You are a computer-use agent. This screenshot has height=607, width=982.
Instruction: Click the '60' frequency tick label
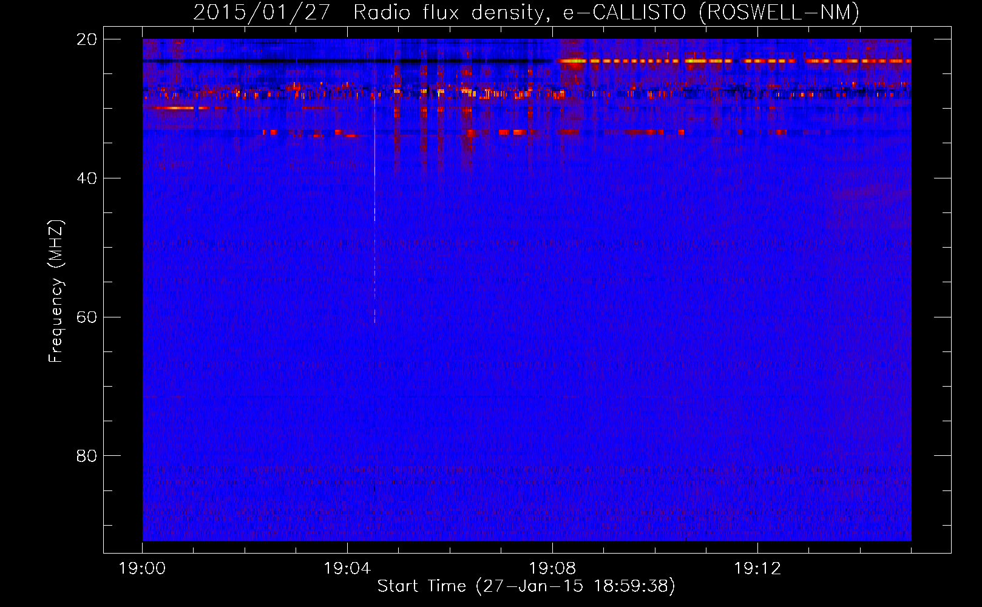87,317
